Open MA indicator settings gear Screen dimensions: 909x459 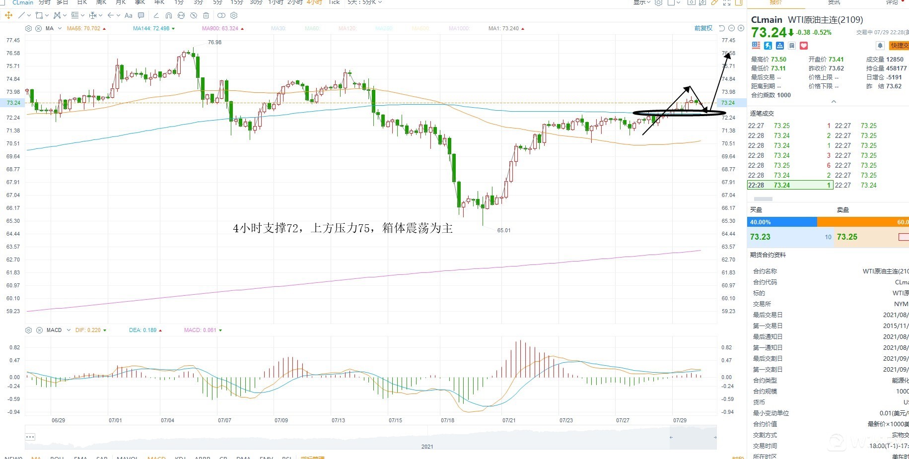point(28,28)
